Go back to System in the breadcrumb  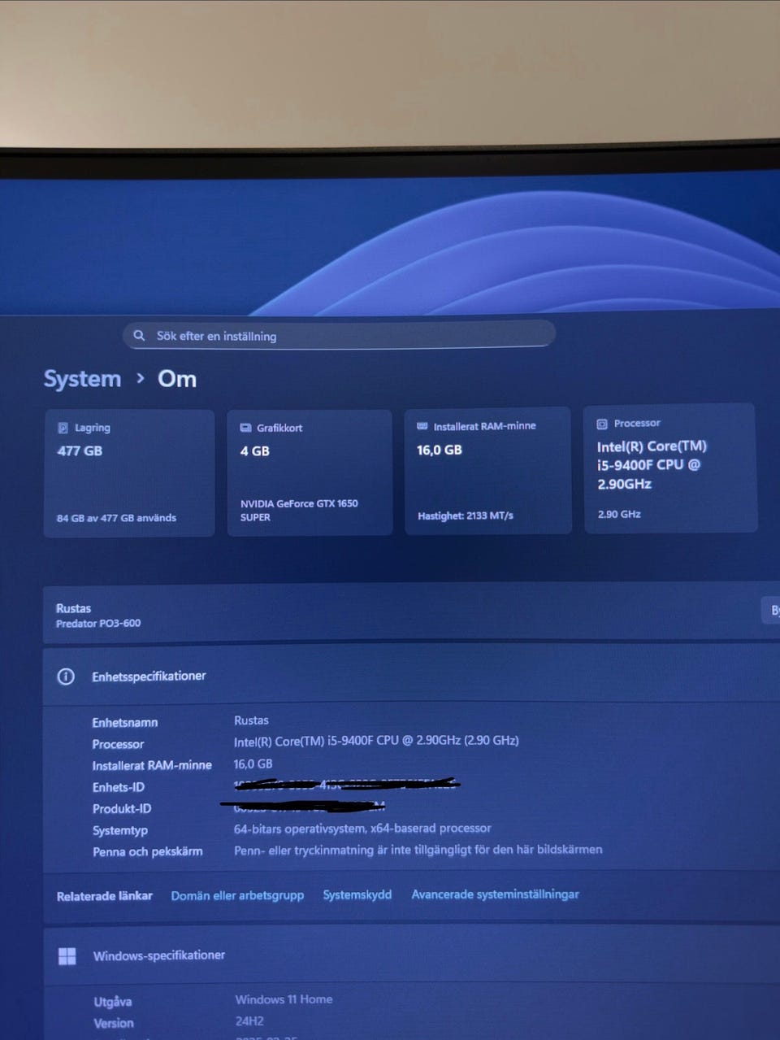(x=82, y=379)
